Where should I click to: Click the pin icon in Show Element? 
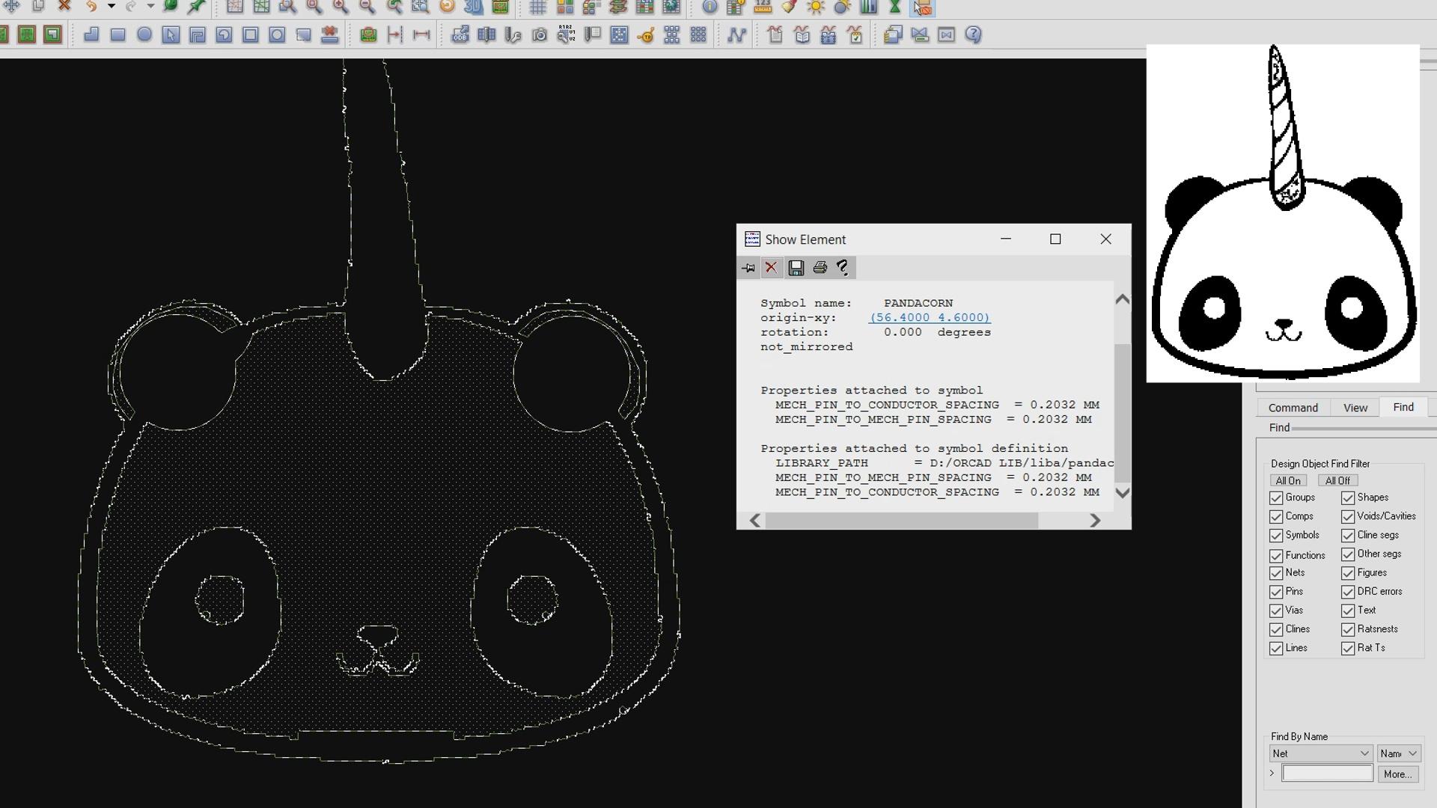tap(748, 268)
